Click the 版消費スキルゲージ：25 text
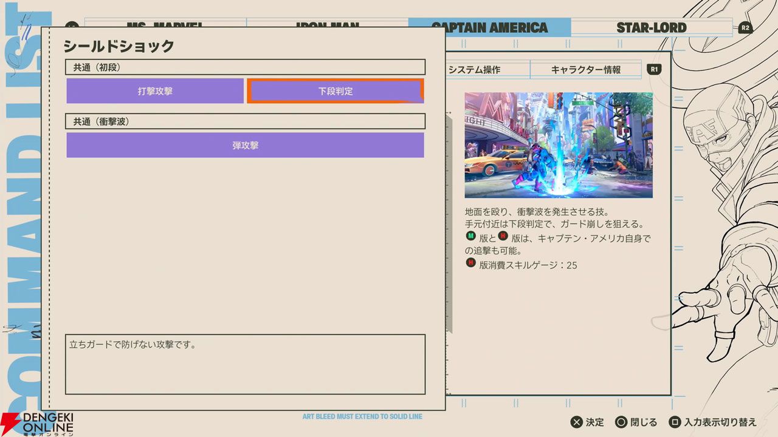 (528, 265)
